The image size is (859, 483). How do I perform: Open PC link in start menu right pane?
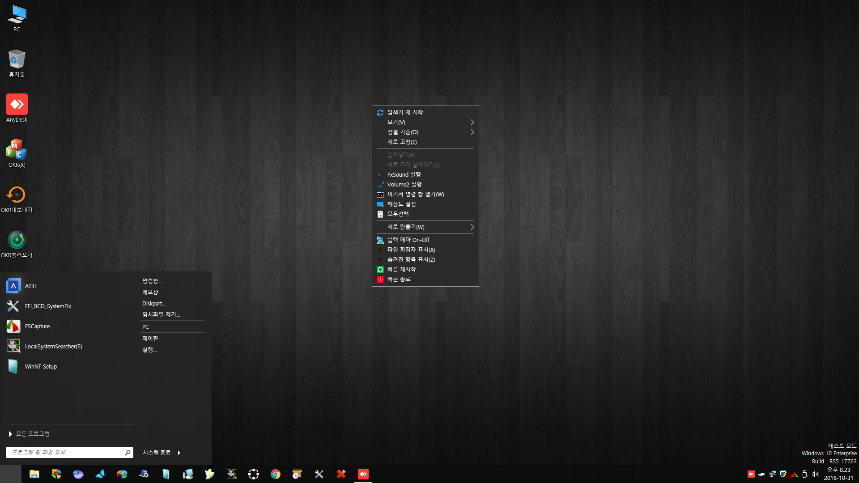click(146, 327)
